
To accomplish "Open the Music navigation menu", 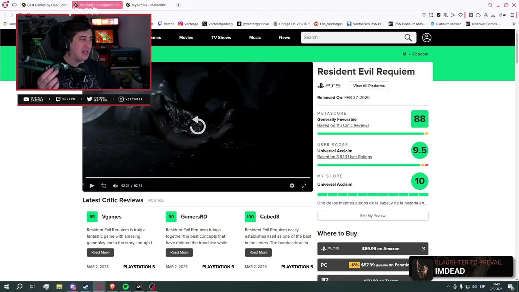I will pyautogui.click(x=255, y=38).
